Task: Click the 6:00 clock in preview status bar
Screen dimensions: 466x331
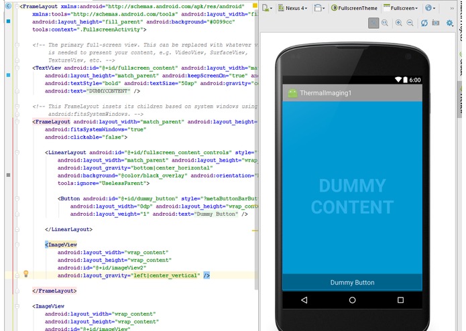Action: pos(415,80)
